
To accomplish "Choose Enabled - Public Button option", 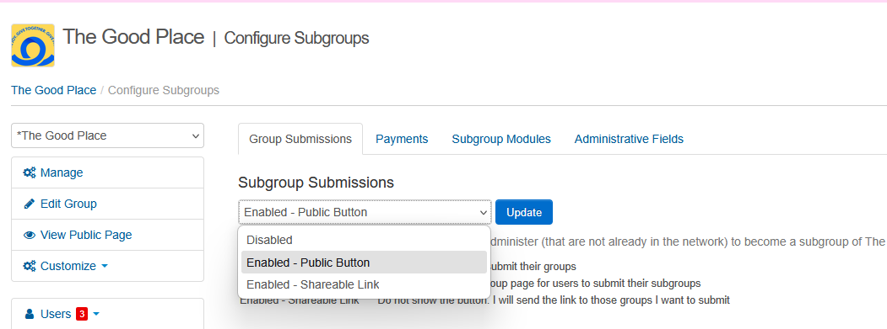I will pyautogui.click(x=364, y=263).
